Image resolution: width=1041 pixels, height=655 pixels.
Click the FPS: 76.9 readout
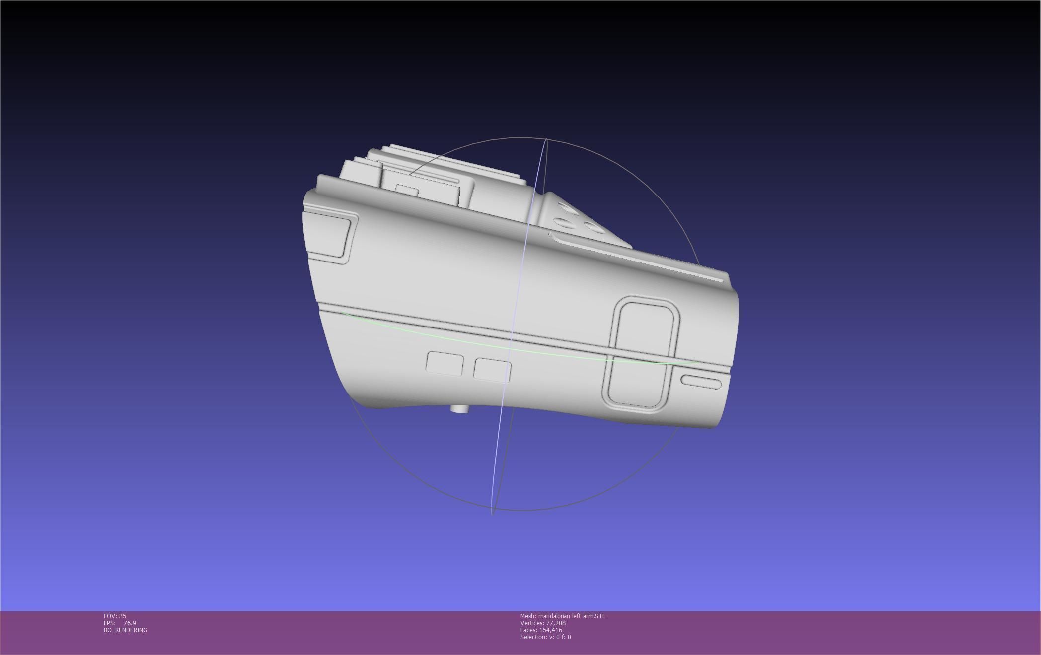point(120,623)
